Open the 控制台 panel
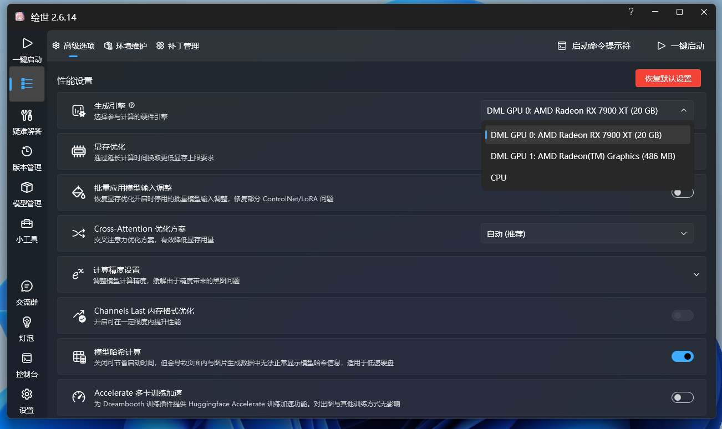The width and height of the screenshot is (722, 429). pos(26,362)
